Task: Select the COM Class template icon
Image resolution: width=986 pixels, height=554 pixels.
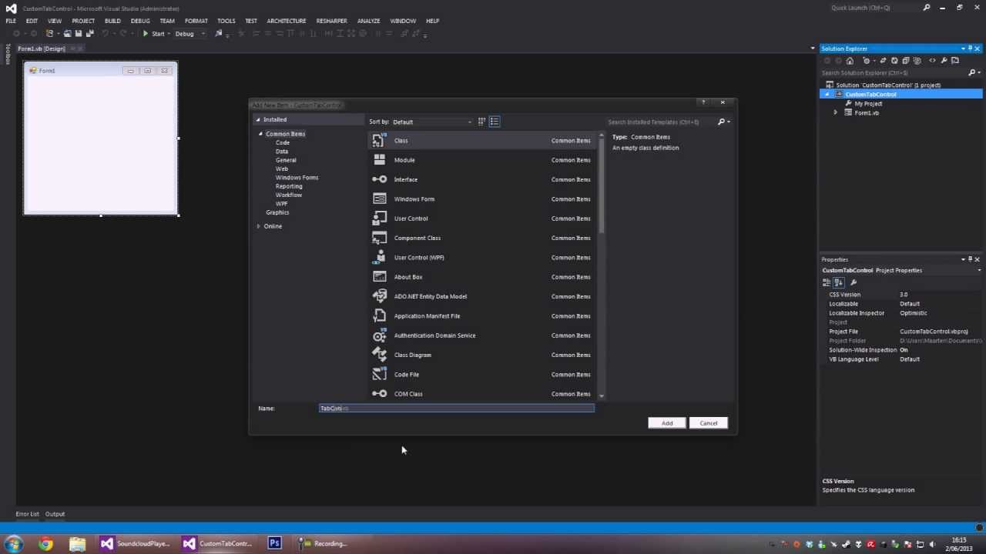Action: click(379, 393)
